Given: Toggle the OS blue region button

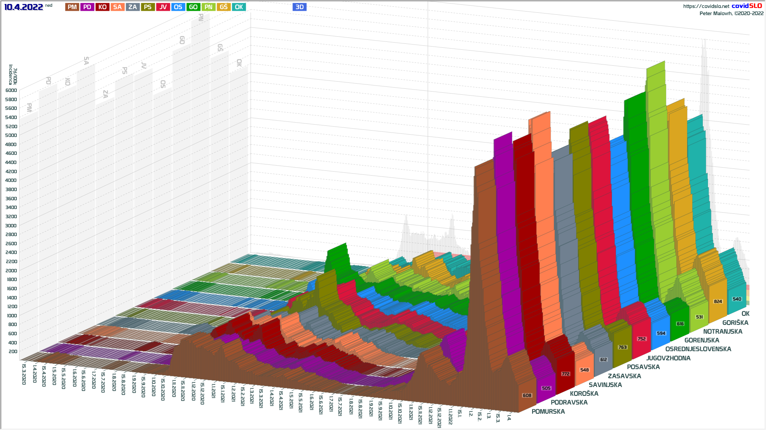Looking at the screenshot, I should (178, 7).
